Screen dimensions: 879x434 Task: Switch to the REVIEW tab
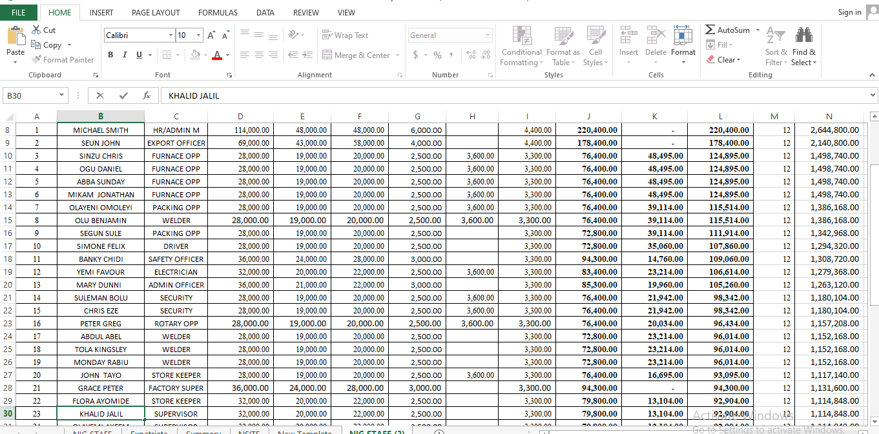point(306,12)
